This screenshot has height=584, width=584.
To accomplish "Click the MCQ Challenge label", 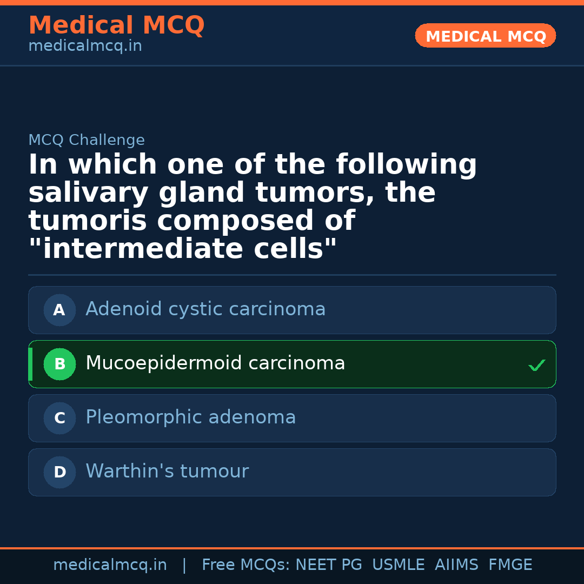I will [87, 141].
